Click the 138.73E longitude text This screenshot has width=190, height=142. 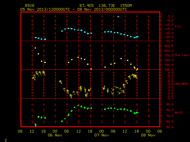pyautogui.click(x=107, y=6)
